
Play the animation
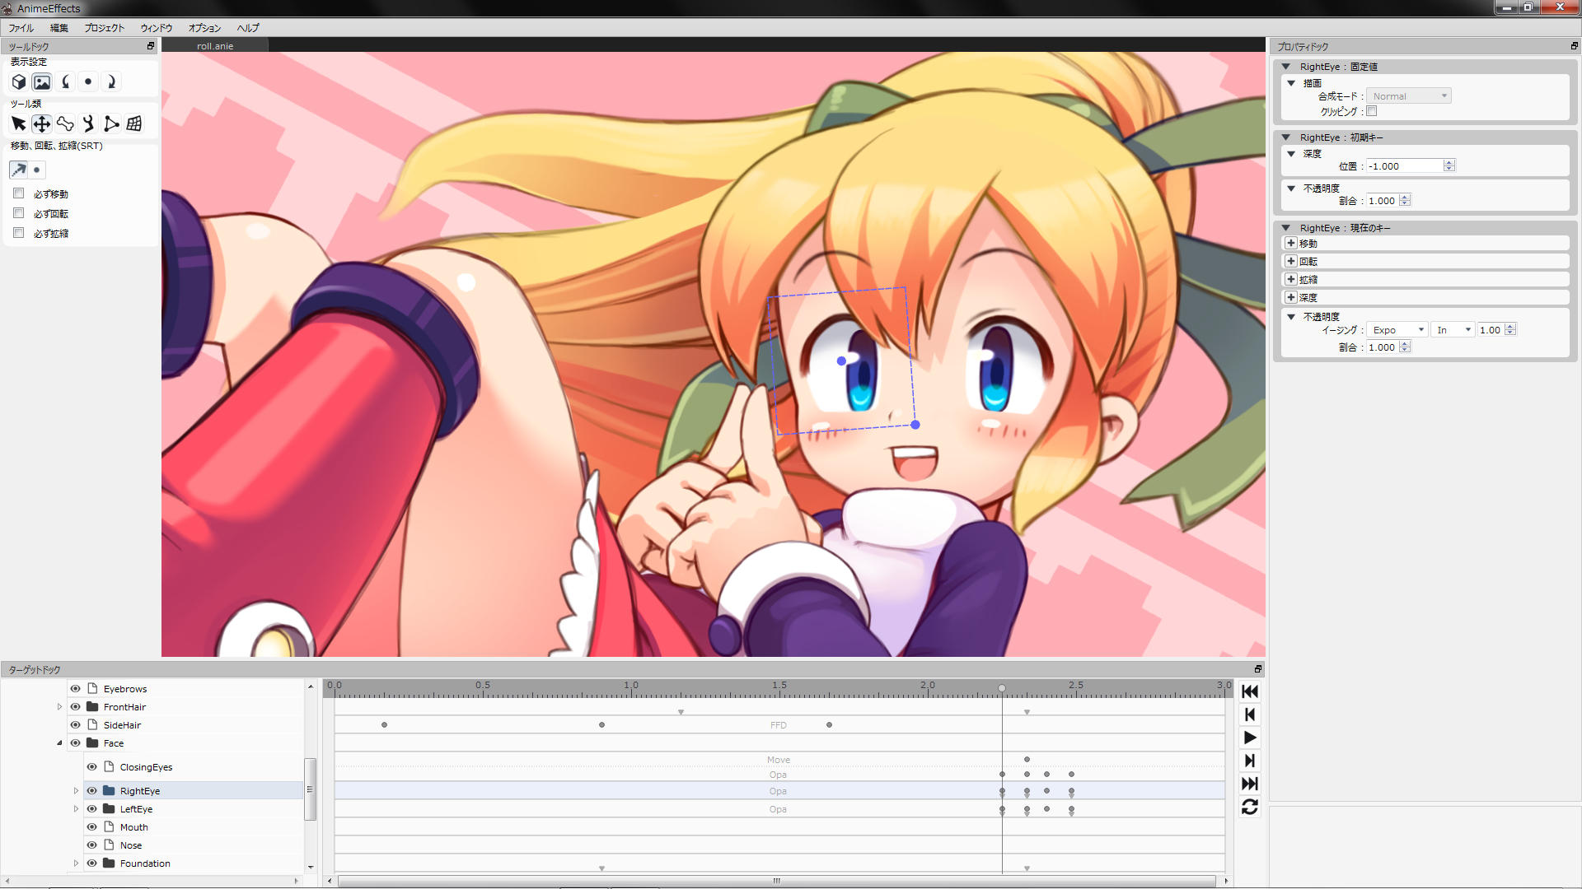click(1249, 738)
